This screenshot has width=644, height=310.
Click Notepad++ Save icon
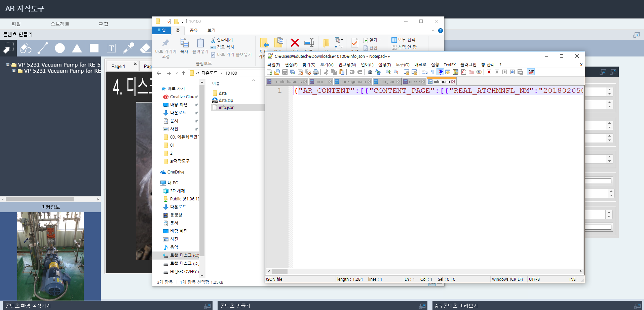(285, 72)
